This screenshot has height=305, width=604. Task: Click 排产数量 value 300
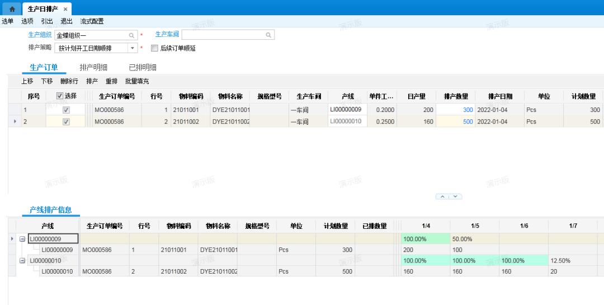[x=468, y=110]
